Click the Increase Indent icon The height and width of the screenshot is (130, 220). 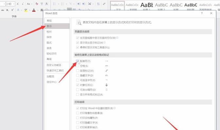point(84,4)
